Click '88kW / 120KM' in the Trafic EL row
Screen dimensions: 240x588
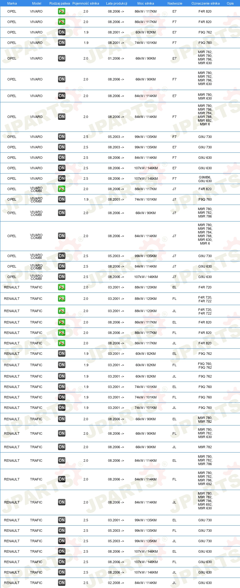coord(146,287)
